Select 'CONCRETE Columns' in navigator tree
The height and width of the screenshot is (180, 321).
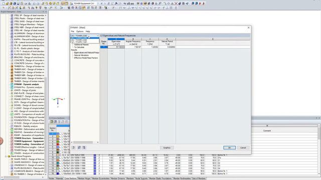point(29,63)
